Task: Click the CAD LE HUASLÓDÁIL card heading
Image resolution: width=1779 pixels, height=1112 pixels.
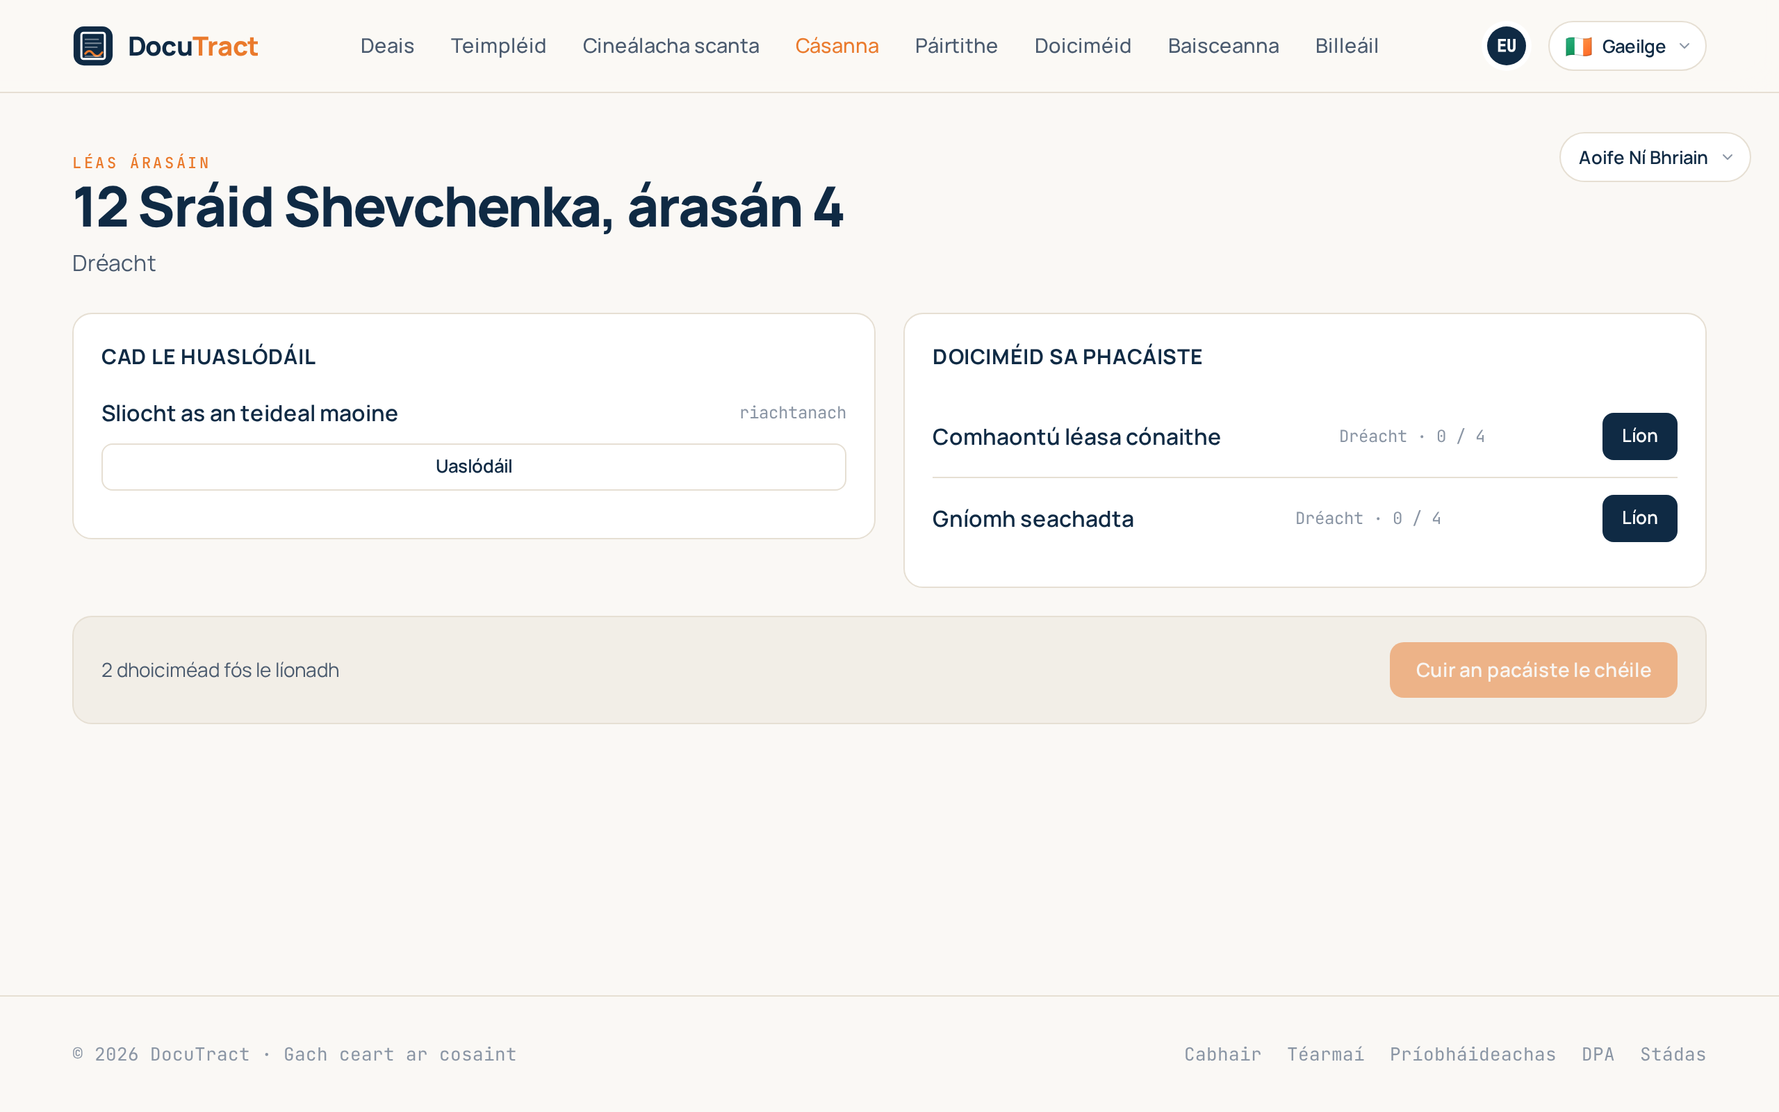Action: (208, 357)
